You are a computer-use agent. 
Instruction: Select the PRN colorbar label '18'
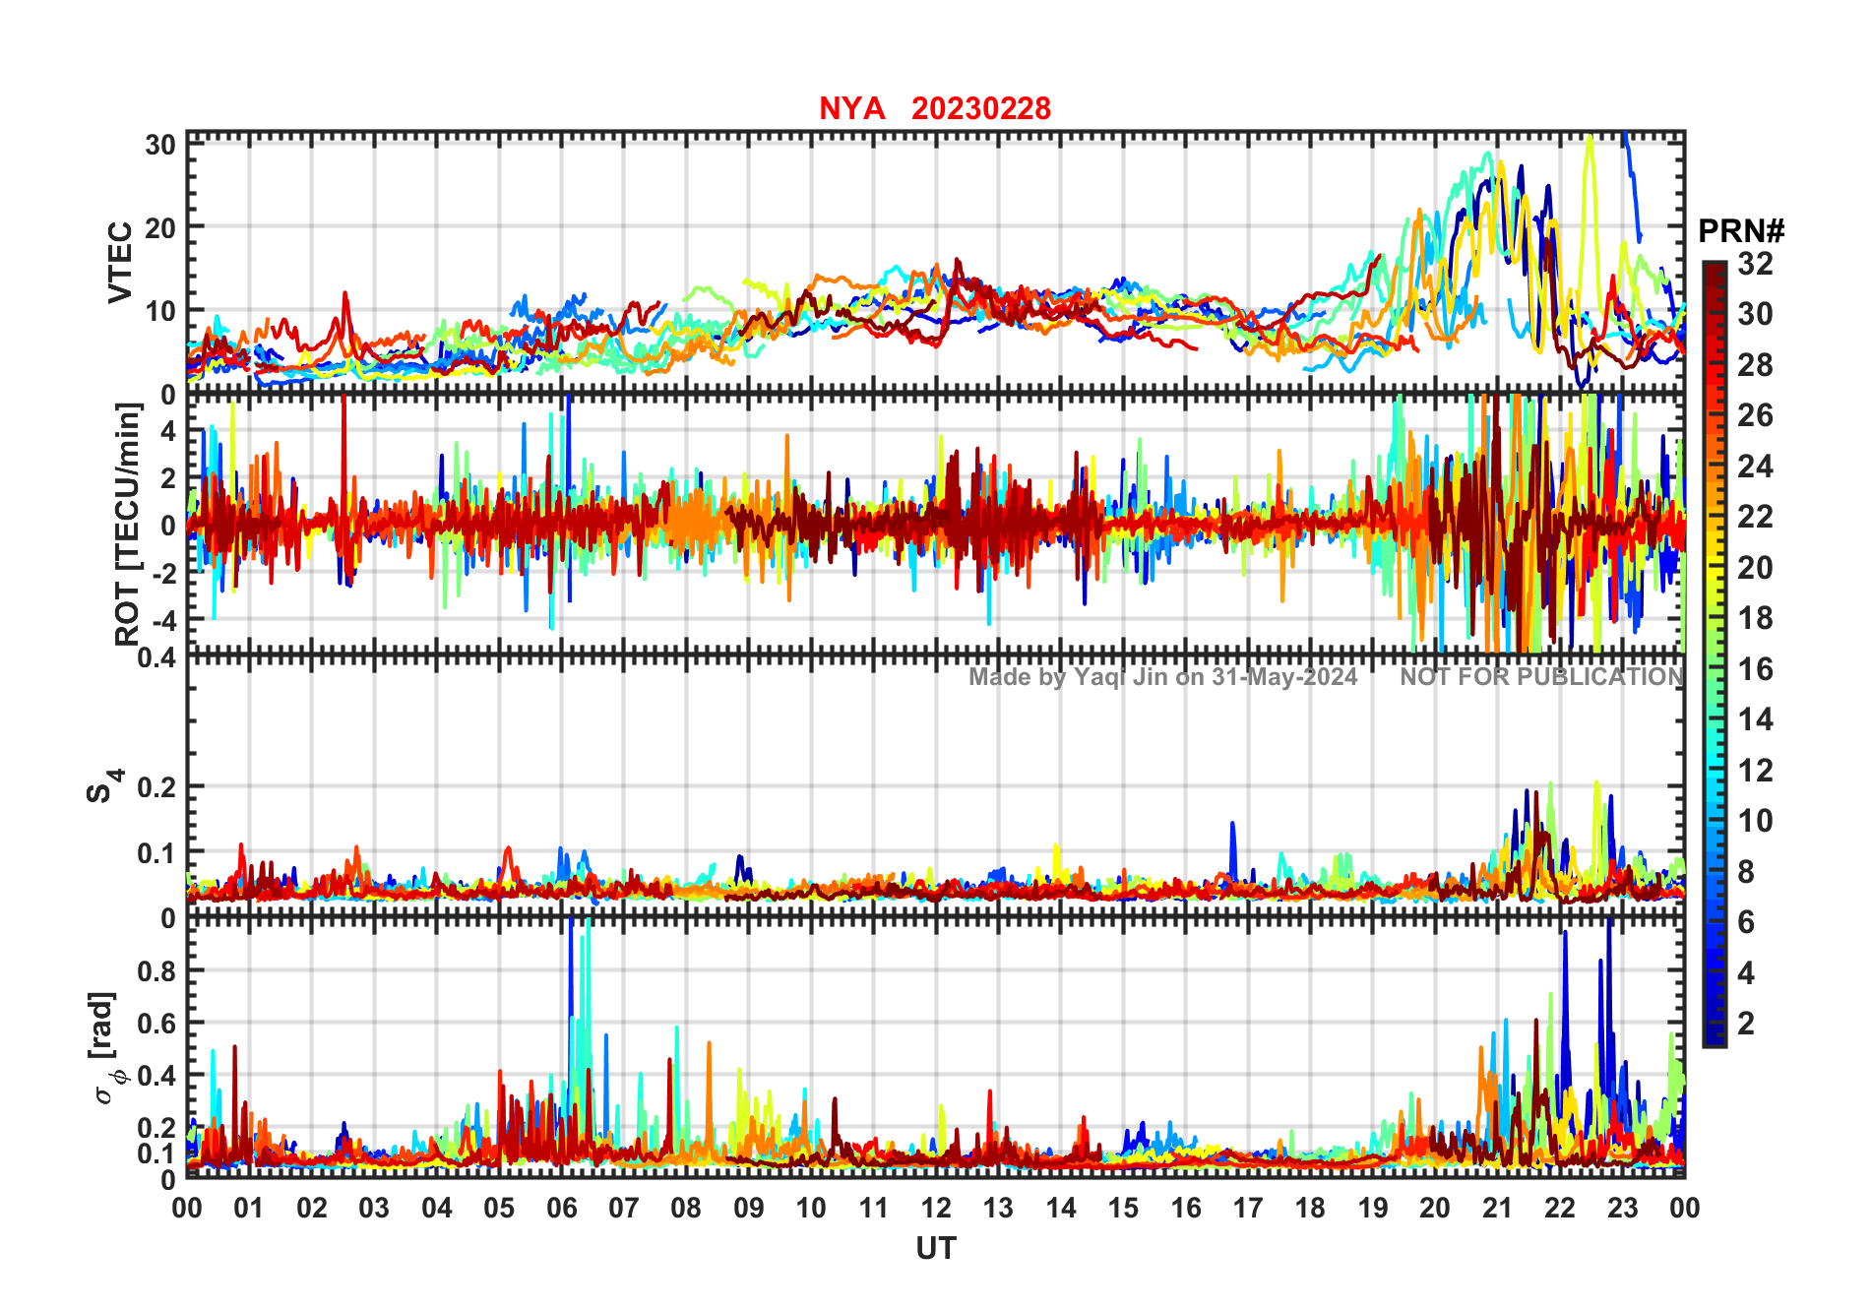click(1755, 618)
